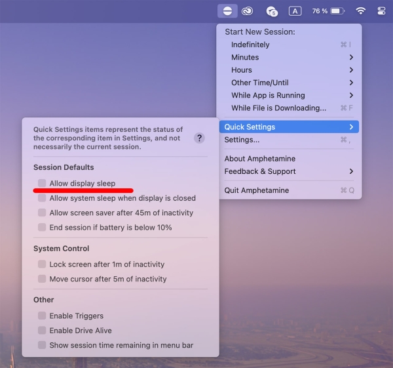Image resolution: width=393 pixels, height=368 pixels.
Task: Show battery status at 76 %
Action: click(328, 11)
